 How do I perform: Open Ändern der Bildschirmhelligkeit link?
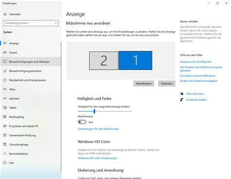[198, 81]
